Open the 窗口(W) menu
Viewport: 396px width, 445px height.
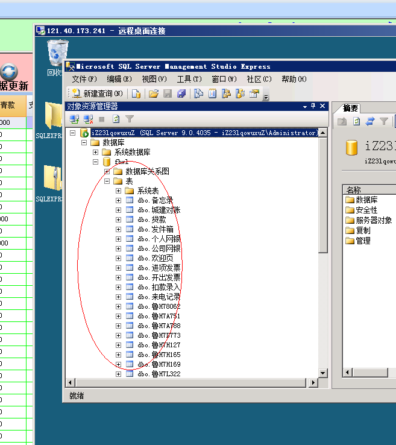(224, 79)
